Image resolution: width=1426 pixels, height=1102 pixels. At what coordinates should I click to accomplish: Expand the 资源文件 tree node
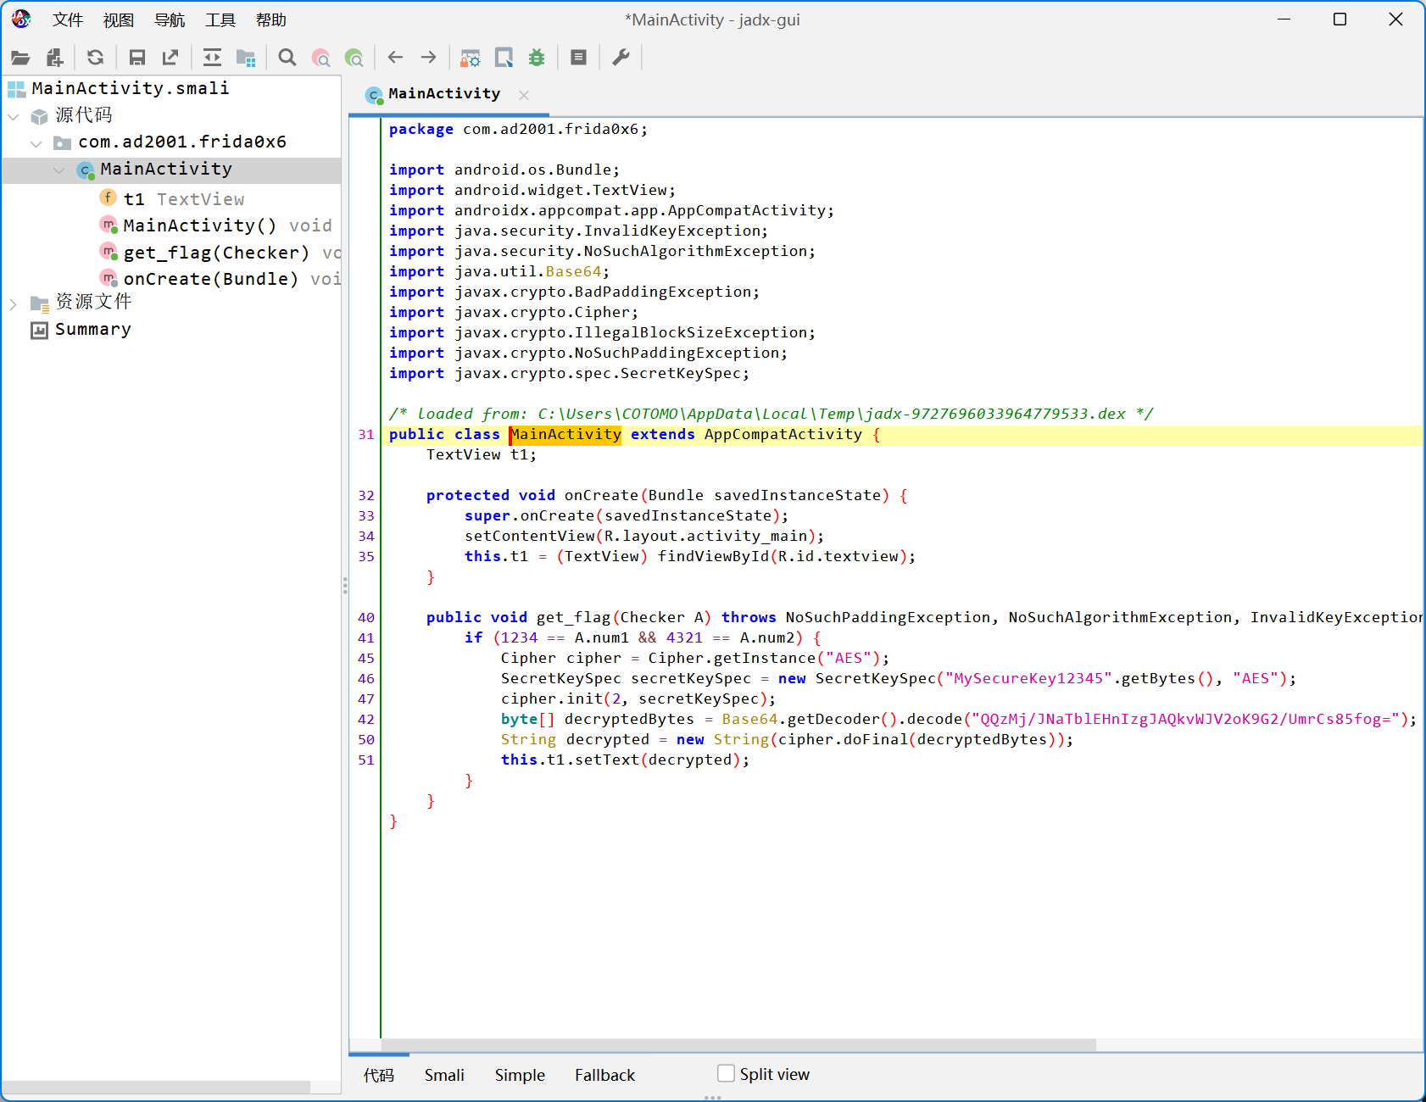pyautogui.click(x=14, y=303)
